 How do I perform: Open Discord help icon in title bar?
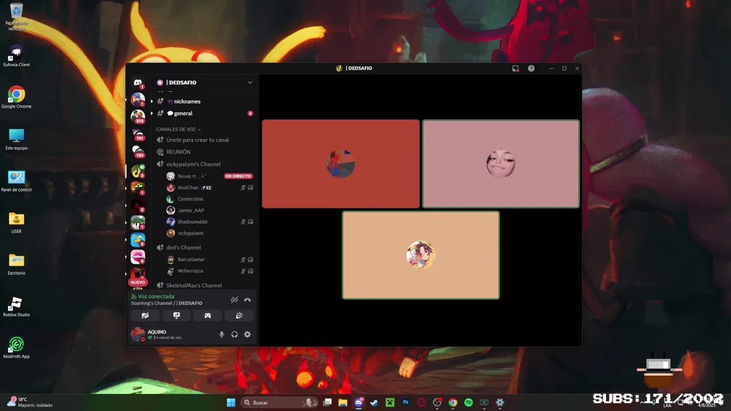point(531,68)
